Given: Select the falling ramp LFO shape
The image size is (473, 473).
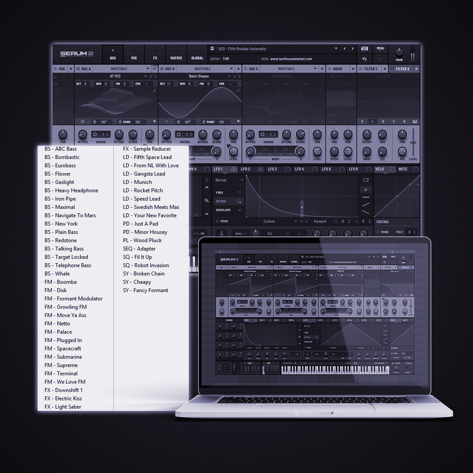Looking at the screenshot, I should coord(366,212).
